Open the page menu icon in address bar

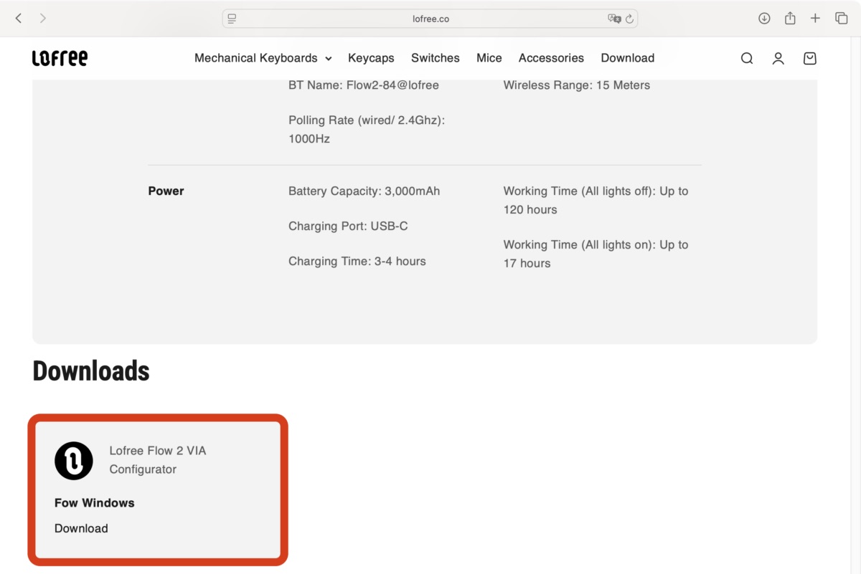pyautogui.click(x=232, y=19)
